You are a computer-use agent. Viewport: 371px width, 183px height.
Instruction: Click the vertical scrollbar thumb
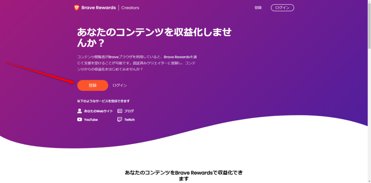369,26
